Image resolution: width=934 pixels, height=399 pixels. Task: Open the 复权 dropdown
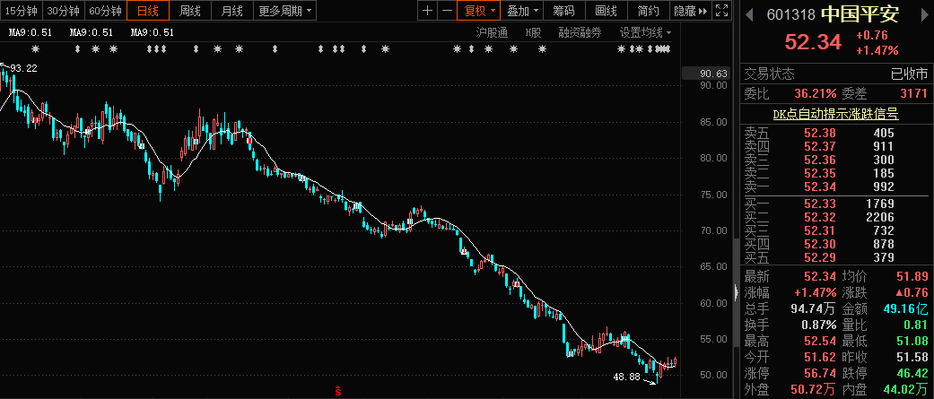pyautogui.click(x=478, y=11)
